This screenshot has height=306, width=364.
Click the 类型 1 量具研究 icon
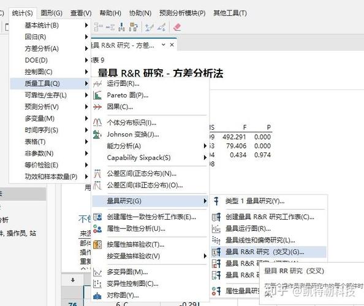tap(216, 201)
